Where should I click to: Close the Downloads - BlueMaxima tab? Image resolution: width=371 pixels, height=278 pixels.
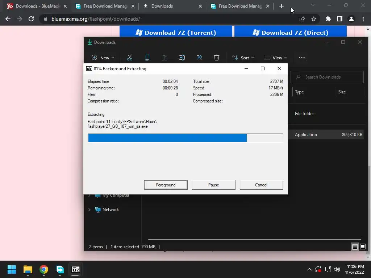point(65,6)
